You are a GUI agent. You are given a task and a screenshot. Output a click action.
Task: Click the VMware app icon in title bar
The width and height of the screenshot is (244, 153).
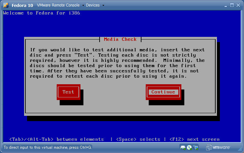pos(6,5)
